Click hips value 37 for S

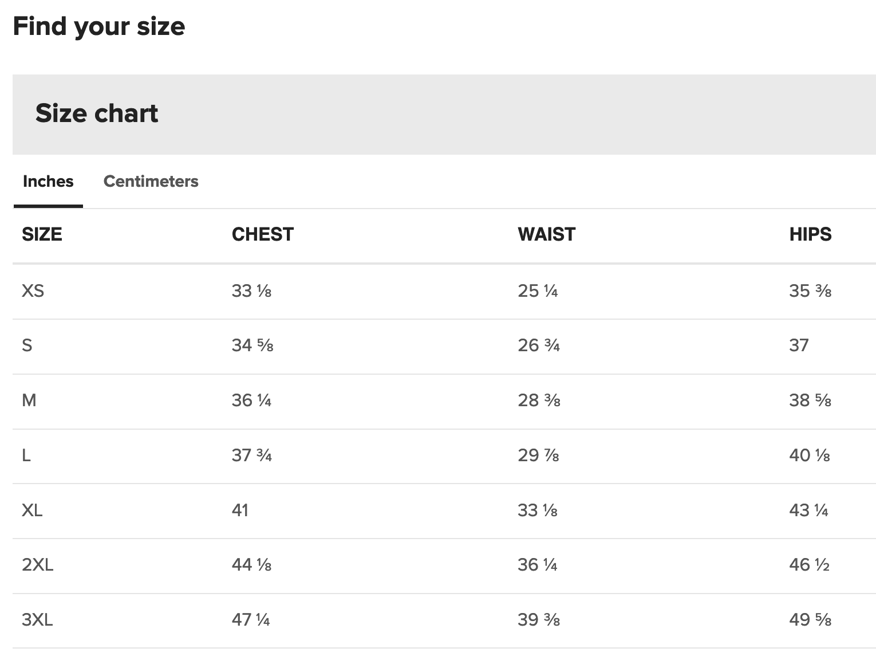point(799,345)
